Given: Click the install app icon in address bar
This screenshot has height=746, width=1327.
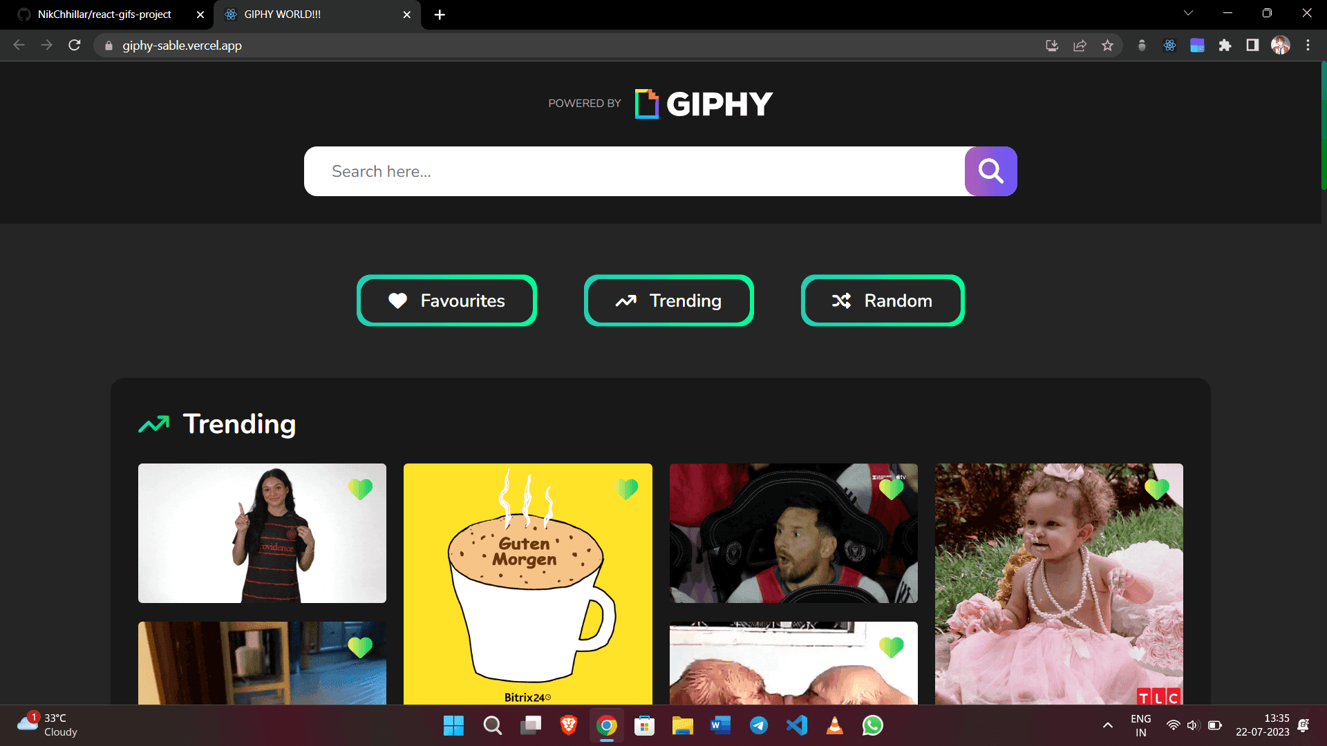Looking at the screenshot, I should [1052, 46].
